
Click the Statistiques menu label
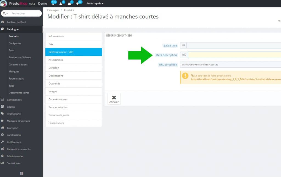[14, 163]
